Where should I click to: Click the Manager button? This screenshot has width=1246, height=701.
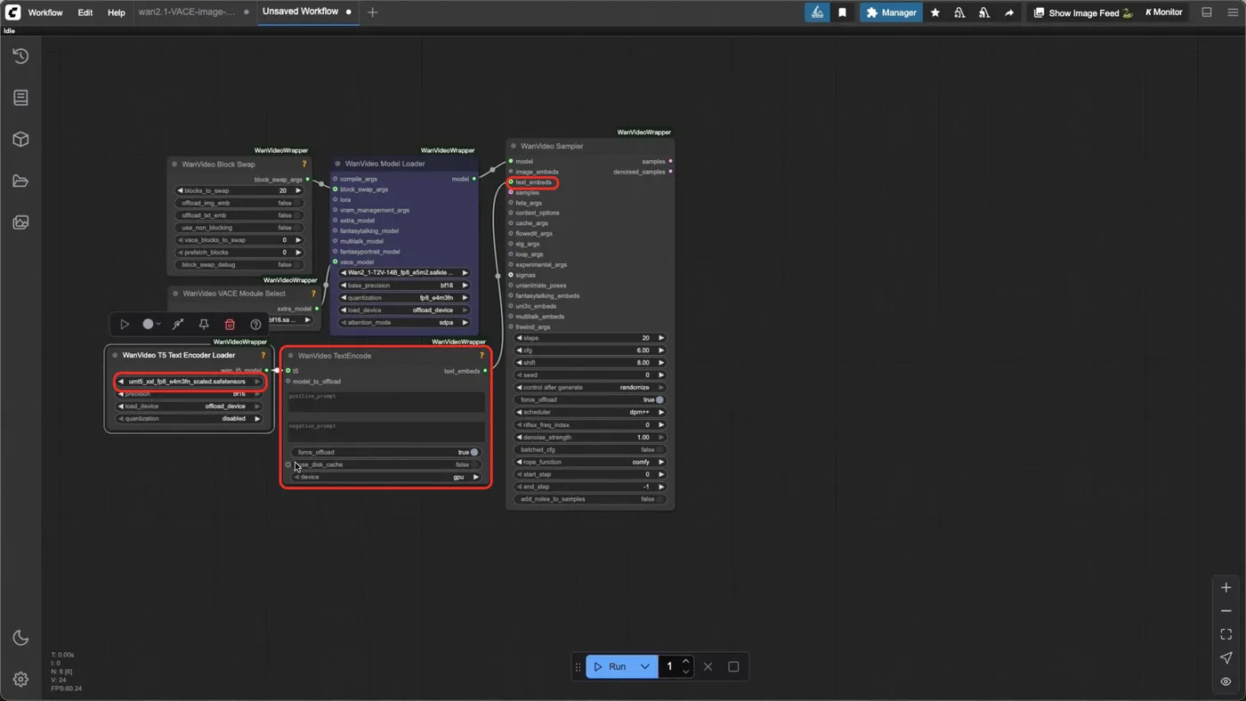891,12
